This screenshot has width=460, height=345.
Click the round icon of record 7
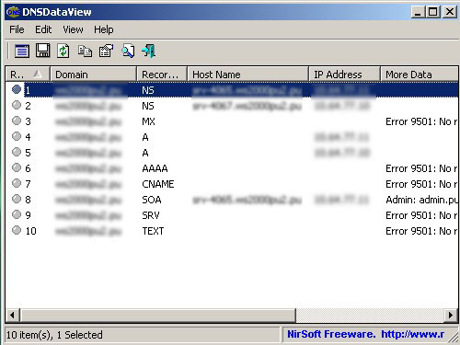[x=17, y=183]
